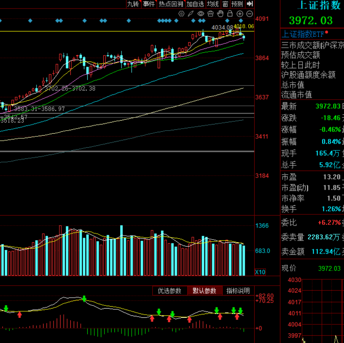Screen dimensions: 344x343
Task: Open the 九转 indicator tab
Action: 133,4
